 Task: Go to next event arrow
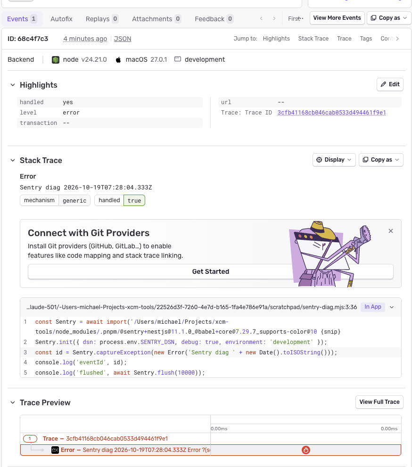pyautogui.click(x=274, y=18)
